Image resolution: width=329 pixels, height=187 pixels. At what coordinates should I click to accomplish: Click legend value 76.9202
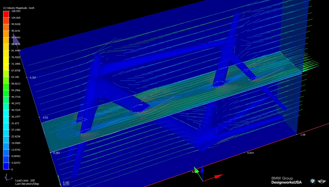point(16,57)
